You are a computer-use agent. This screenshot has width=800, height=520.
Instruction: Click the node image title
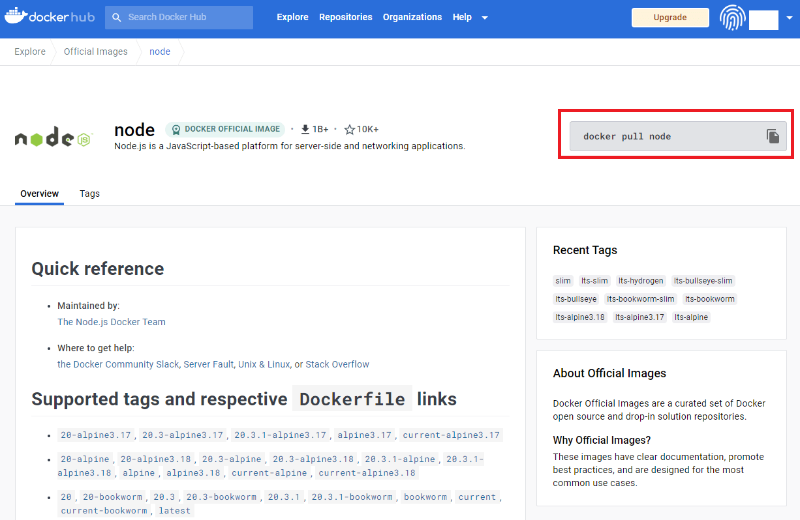tap(134, 130)
